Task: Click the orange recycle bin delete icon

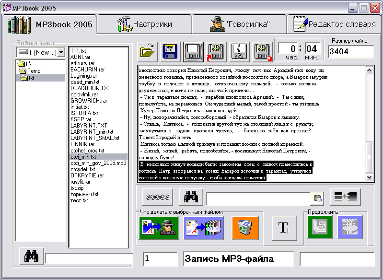Action: (x=245, y=228)
